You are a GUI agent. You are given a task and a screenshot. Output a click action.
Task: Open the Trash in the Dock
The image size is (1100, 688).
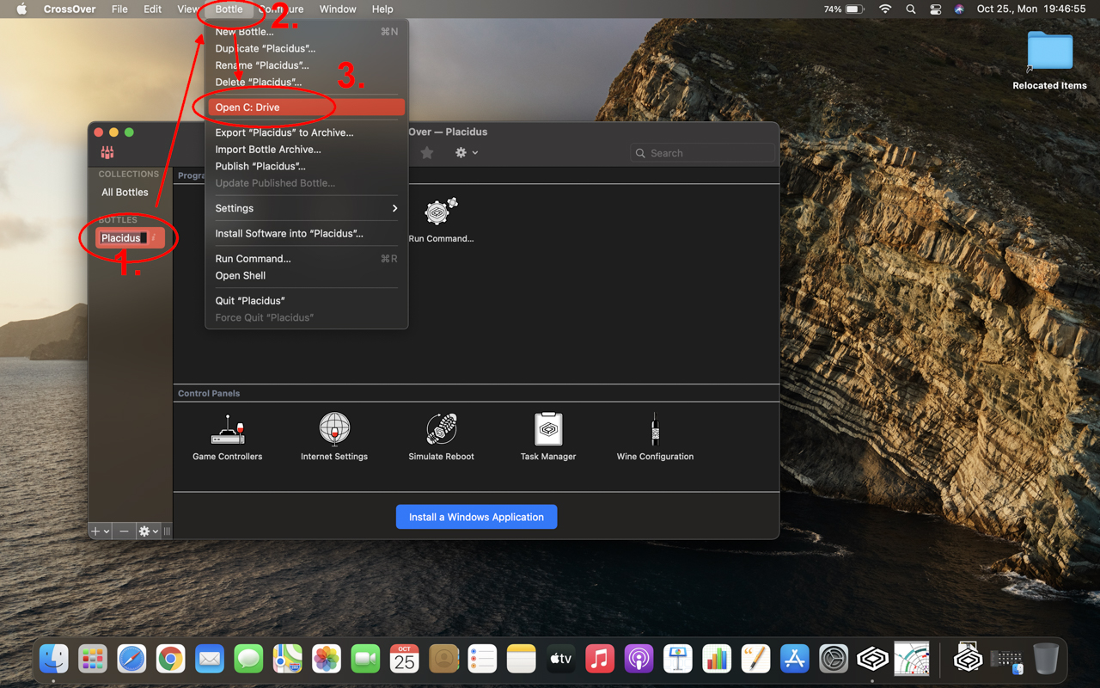pos(1046,660)
